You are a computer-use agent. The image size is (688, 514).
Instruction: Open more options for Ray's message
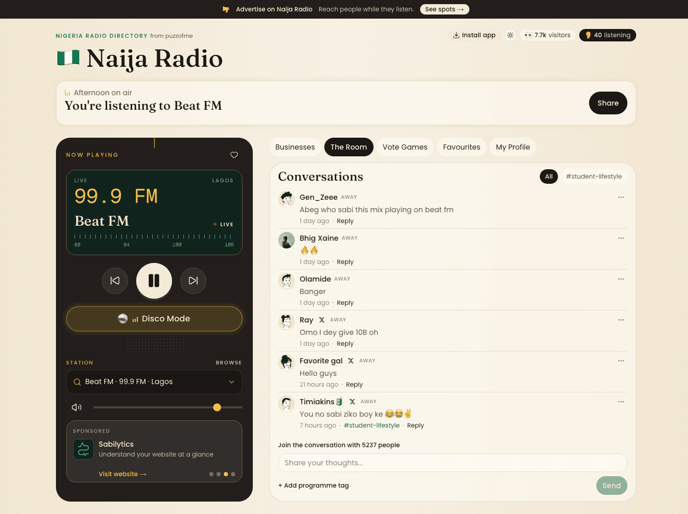(x=621, y=320)
